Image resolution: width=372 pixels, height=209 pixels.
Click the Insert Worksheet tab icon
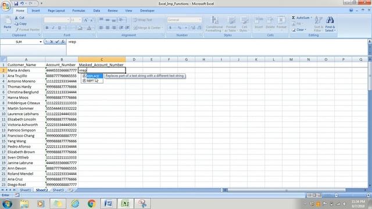[x=70, y=190]
